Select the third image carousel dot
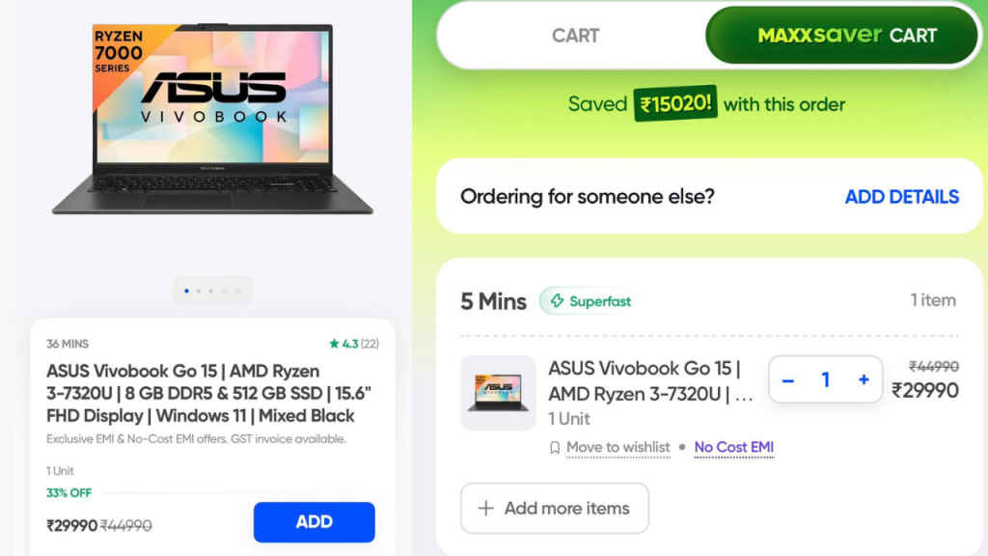Viewport: 988px width, 556px height. click(x=211, y=291)
